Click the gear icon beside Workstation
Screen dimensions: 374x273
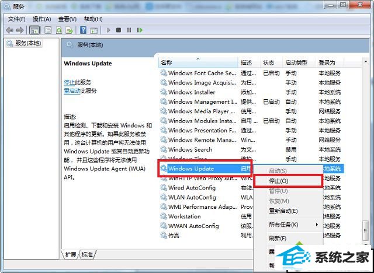coord(164,216)
